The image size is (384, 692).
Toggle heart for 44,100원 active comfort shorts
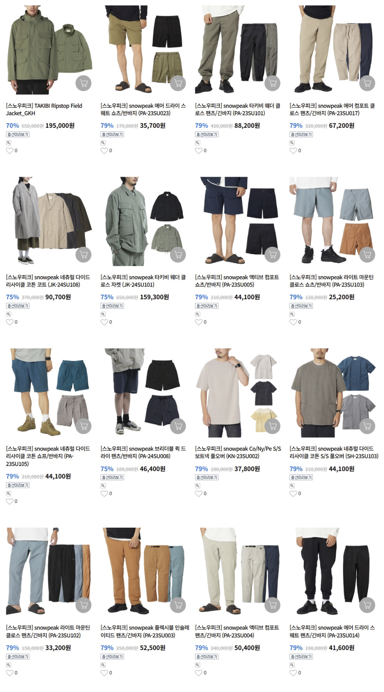tap(199, 322)
